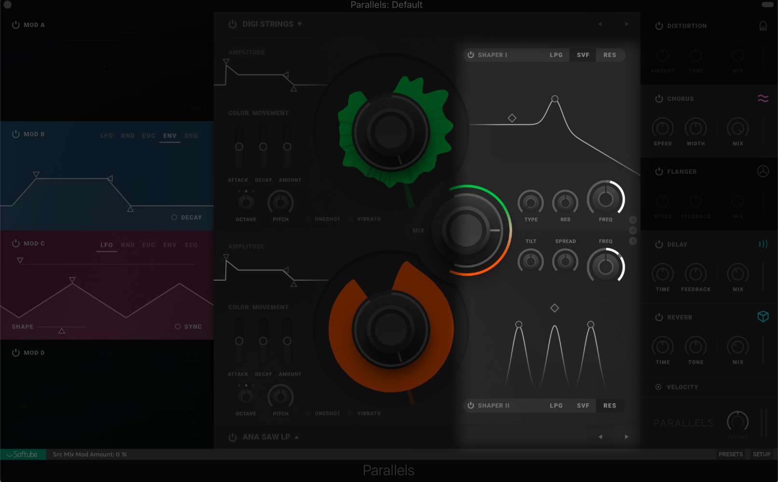Click the Distortion type icon
Screen dimensions: 778x482
point(763,26)
